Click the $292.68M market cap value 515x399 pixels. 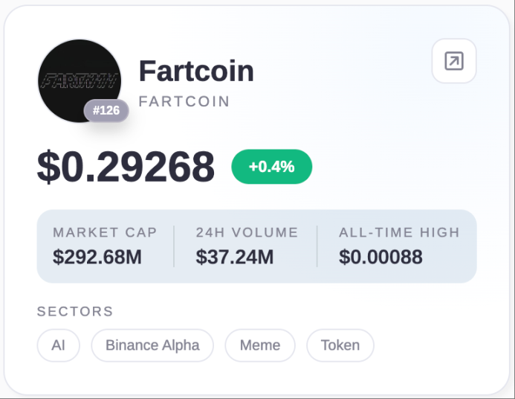(x=97, y=258)
